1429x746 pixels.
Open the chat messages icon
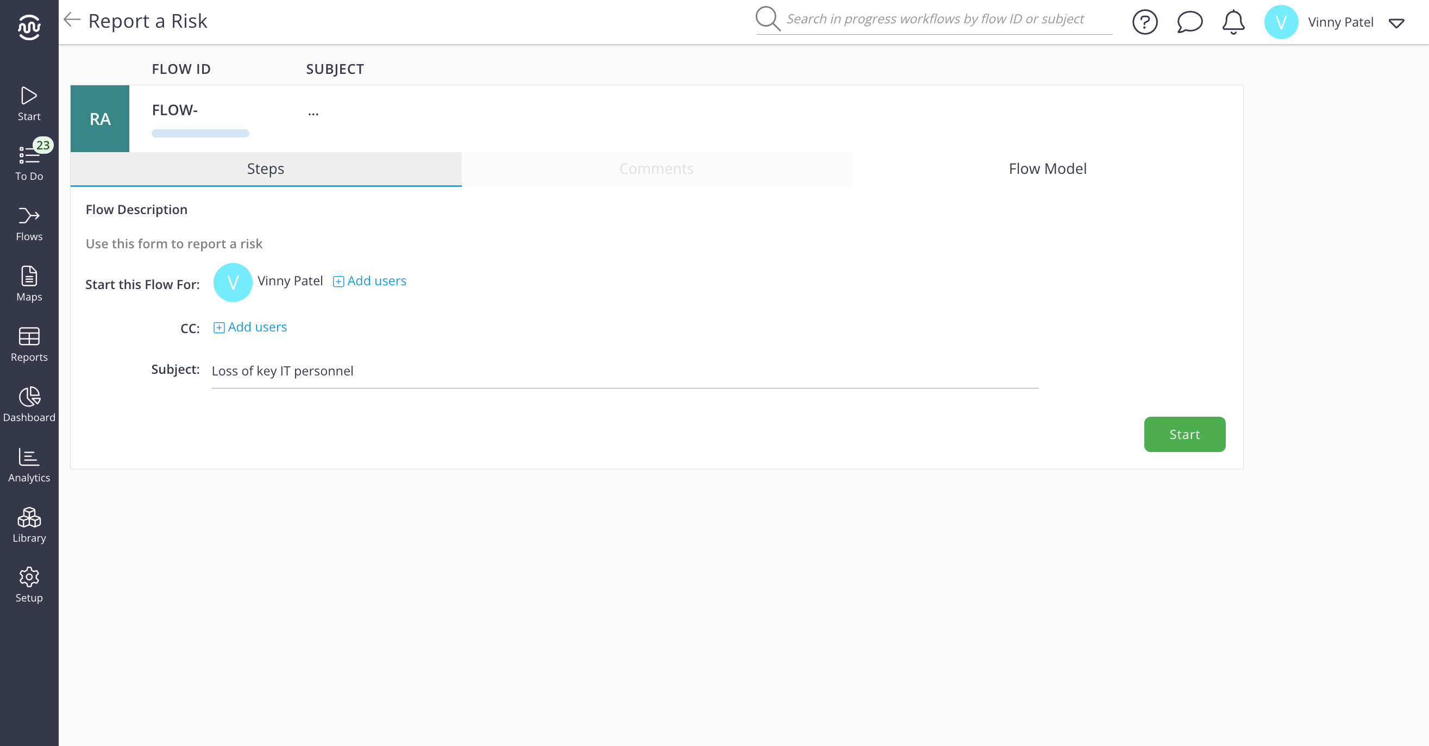1189,22
